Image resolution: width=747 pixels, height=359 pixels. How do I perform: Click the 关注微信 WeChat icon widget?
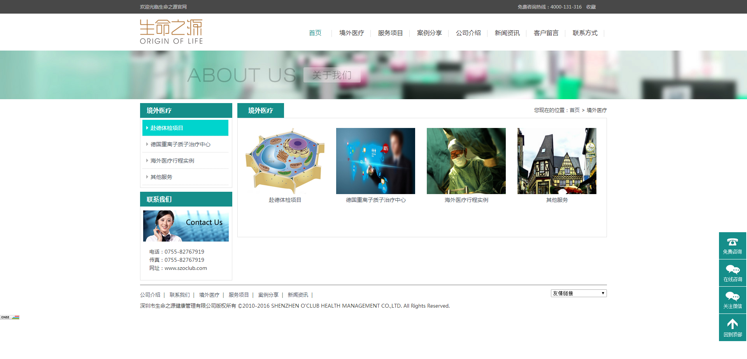tap(733, 300)
